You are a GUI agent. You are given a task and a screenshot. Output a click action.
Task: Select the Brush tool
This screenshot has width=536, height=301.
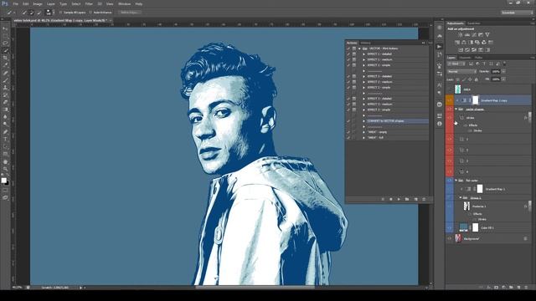point(5,80)
